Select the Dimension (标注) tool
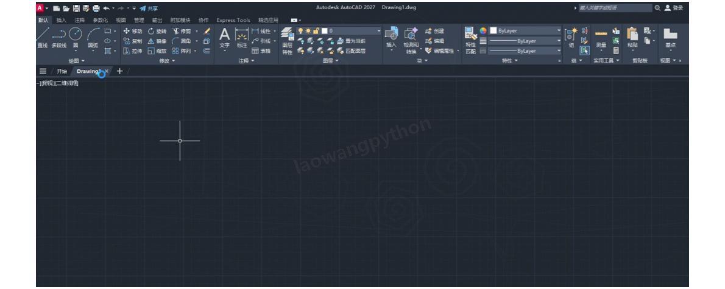725x289 pixels. click(242, 38)
